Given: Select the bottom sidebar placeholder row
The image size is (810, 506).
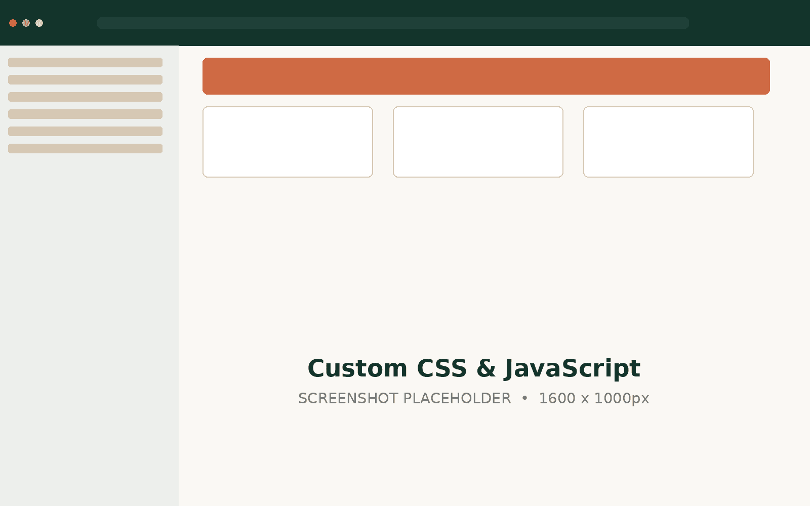Looking at the screenshot, I should tap(85, 148).
